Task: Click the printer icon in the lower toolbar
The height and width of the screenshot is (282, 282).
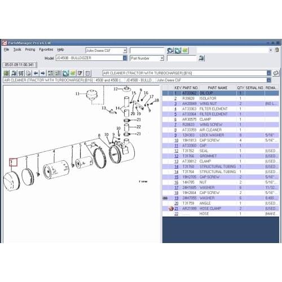Action: (28, 73)
